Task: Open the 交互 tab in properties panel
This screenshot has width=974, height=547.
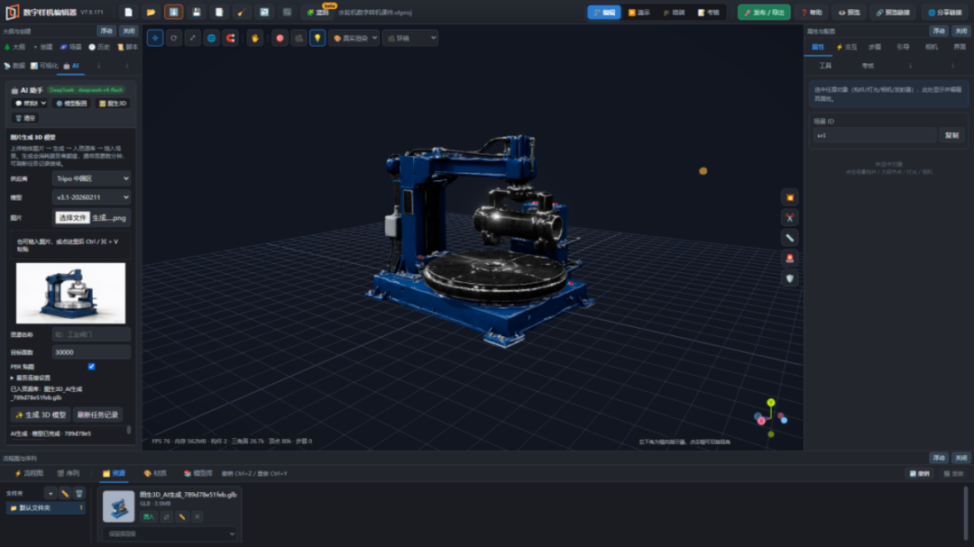Action: click(847, 47)
